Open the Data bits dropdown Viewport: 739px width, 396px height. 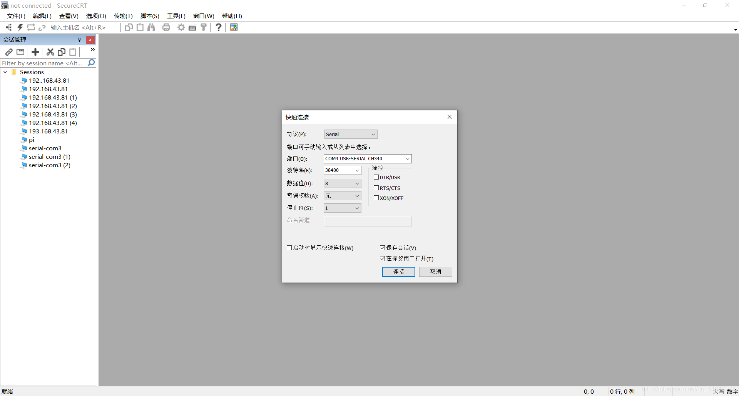coord(342,183)
